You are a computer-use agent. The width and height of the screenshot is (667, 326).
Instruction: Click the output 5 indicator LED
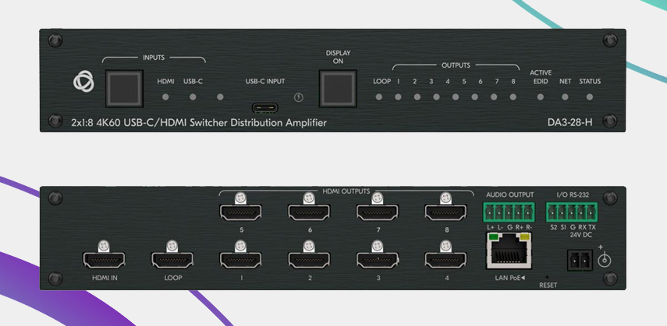coord(475,96)
